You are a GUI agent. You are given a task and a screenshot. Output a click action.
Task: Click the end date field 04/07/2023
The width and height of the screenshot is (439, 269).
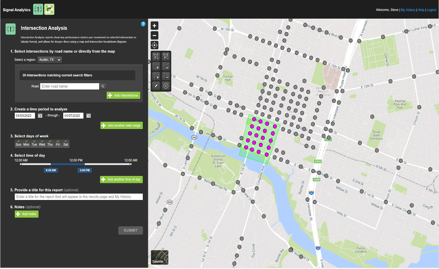73,116
